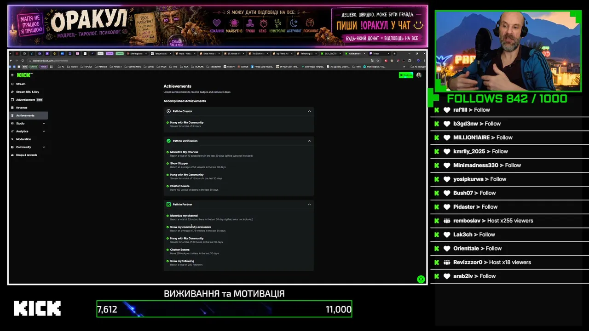Click the Achievements trophy icon in sidebar
The height and width of the screenshot is (331, 589).
12,115
